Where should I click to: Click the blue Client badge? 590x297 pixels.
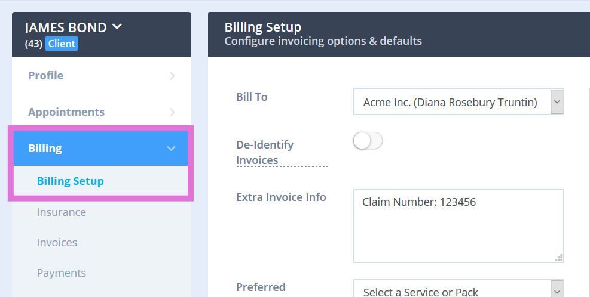[61, 44]
